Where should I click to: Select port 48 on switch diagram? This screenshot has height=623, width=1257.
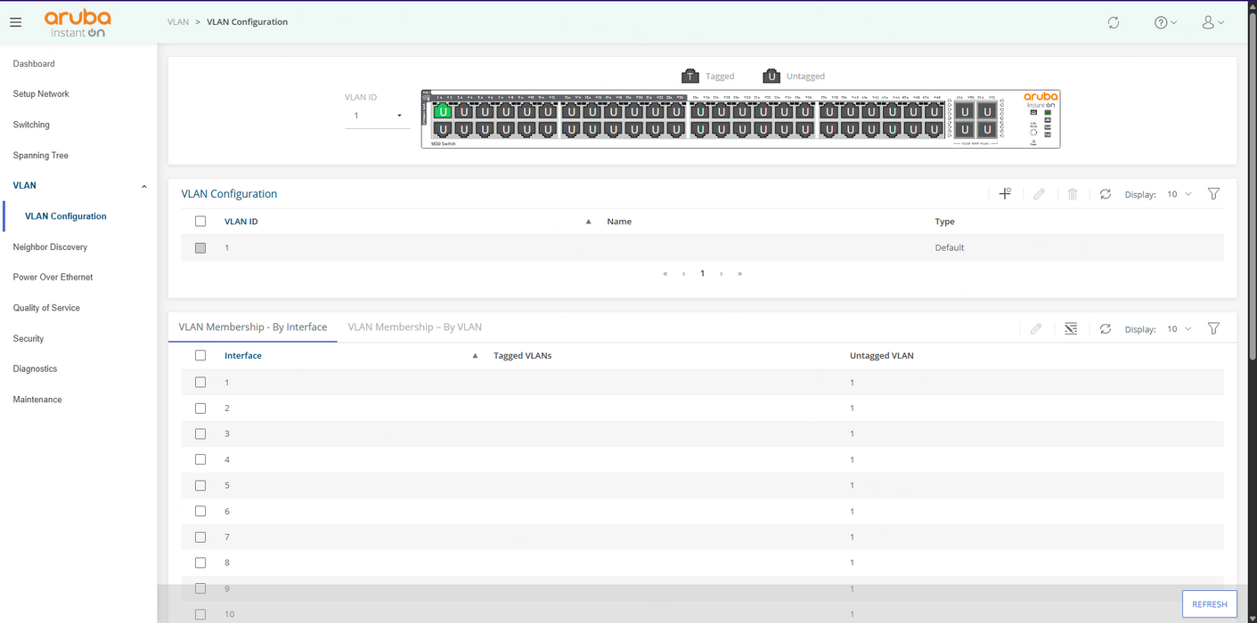point(935,129)
